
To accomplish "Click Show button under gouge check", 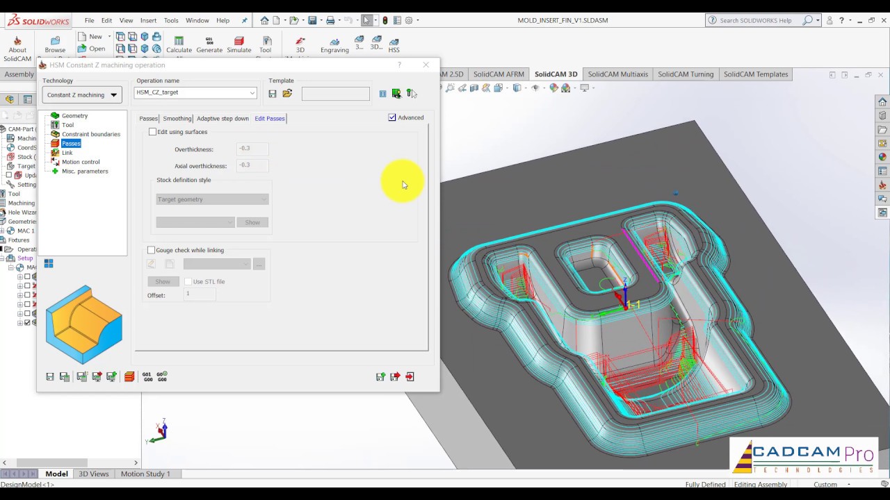I will tap(163, 281).
